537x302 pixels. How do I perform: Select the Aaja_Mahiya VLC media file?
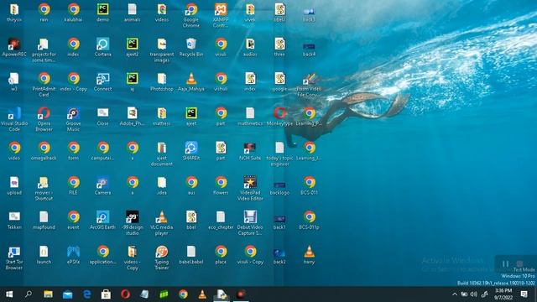click(x=191, y=79)
